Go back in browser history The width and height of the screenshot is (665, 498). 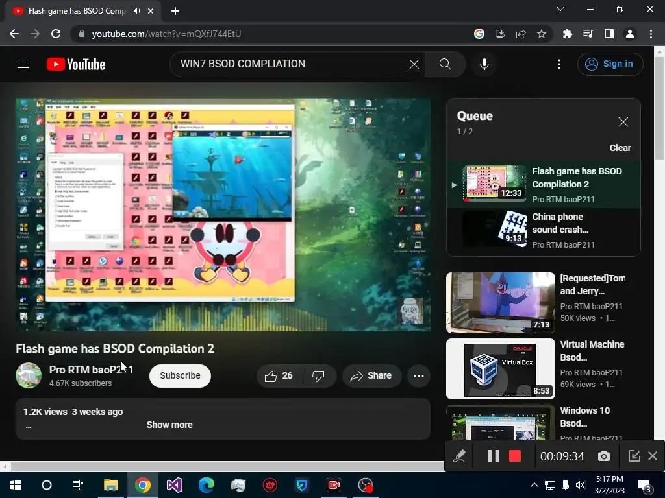tap(14, 34)
